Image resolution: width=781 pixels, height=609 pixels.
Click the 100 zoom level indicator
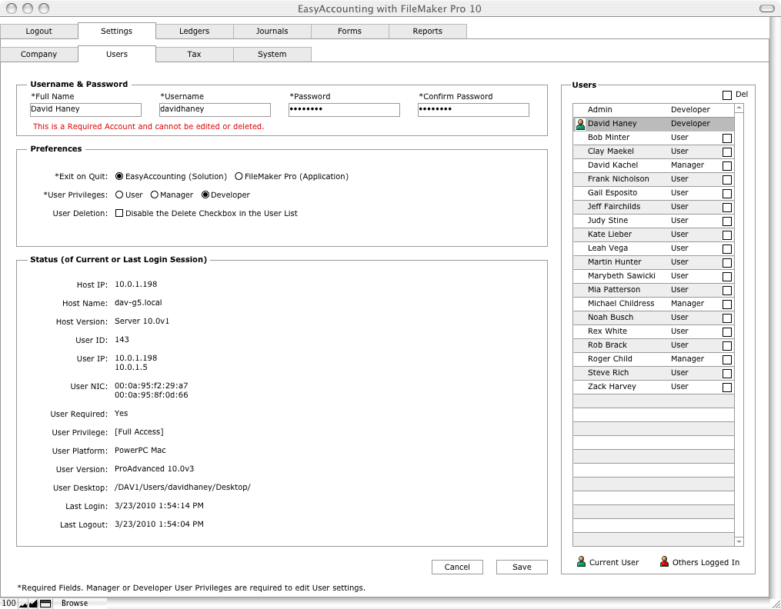pos(9,603)
